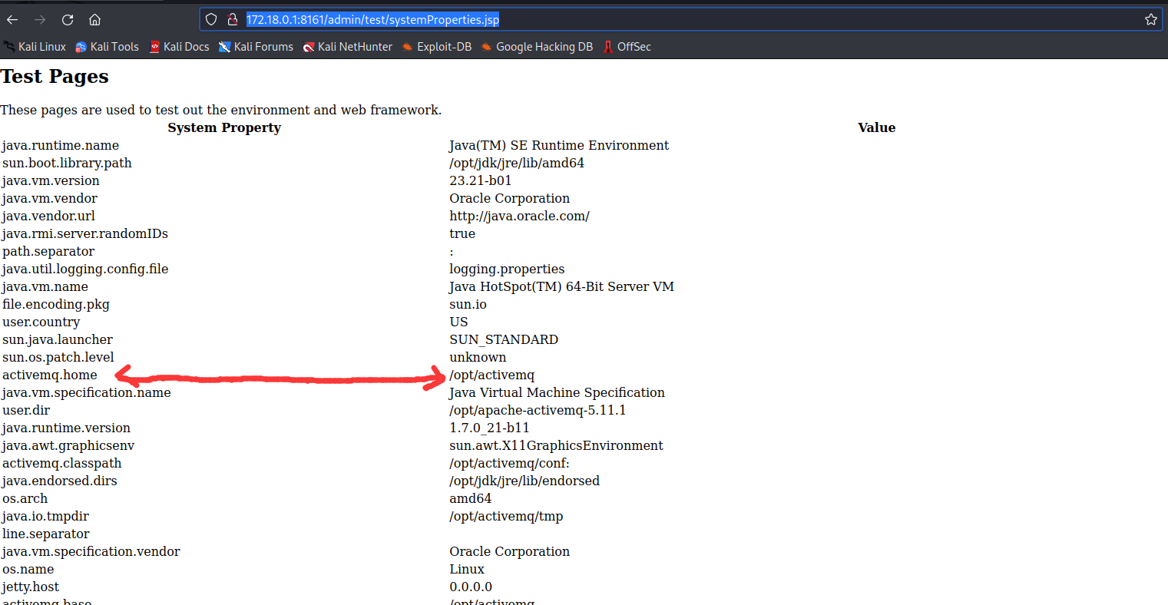Click the java.vm.name property
Screen dimensions: 1168x605
45,286
